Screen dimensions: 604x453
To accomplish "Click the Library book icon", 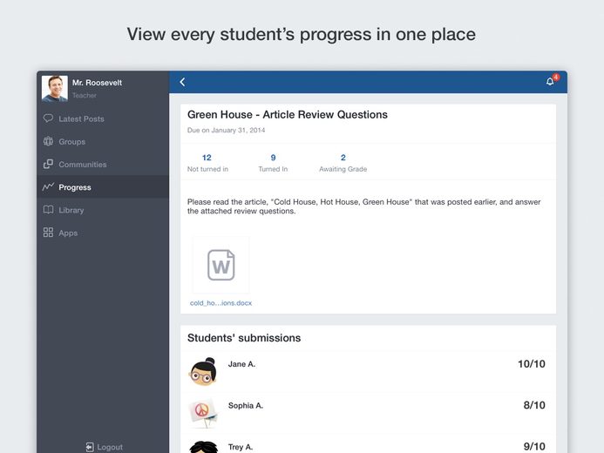I will point(48,210).
